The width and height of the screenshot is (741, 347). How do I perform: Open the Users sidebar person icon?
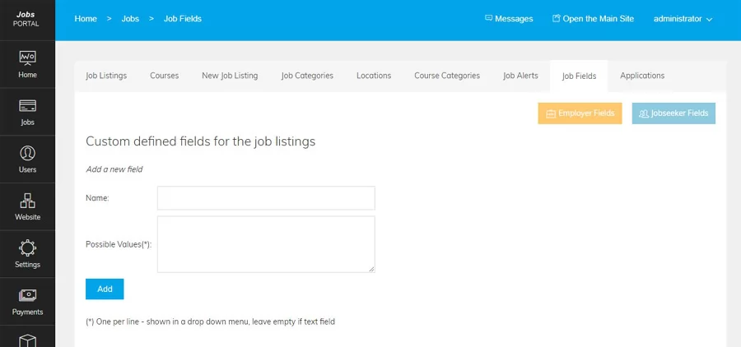(27, 153)
